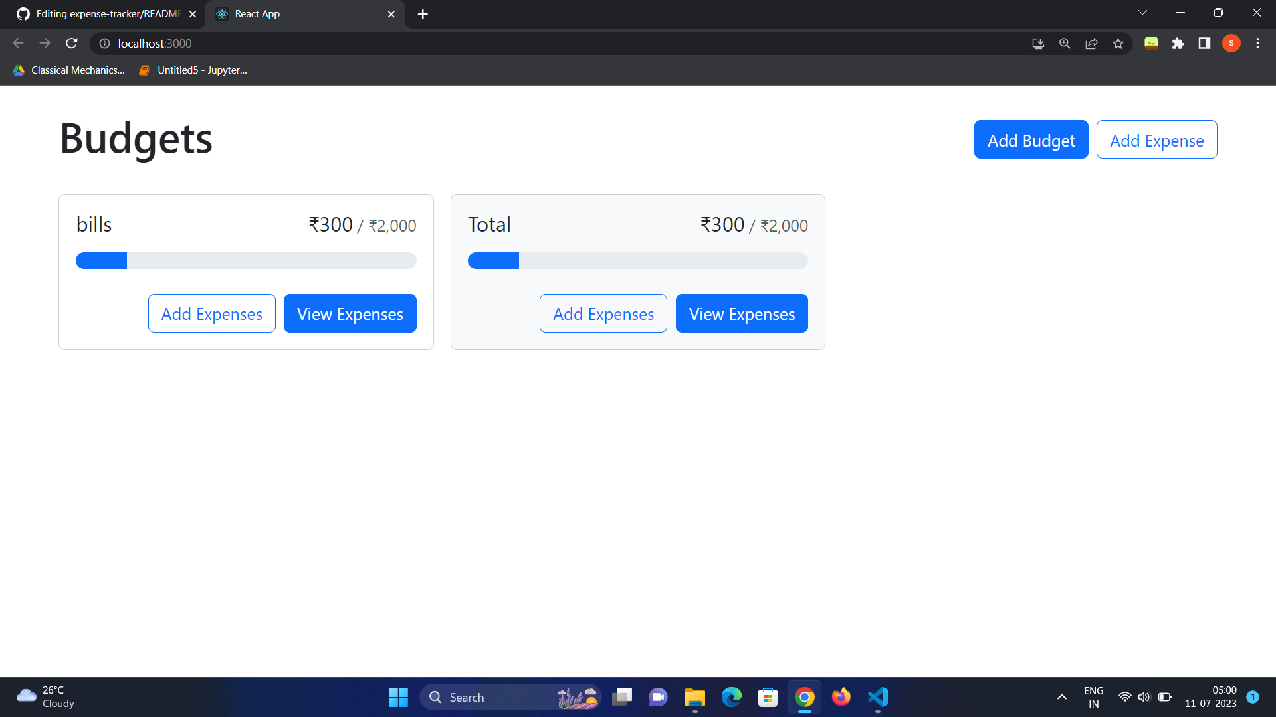Image resolution: width=1276 pixels, height=717 pixels.
Task: Open Visual Studio Code from the taskbar
Action: pyautogui.click(x=877, y=697)
